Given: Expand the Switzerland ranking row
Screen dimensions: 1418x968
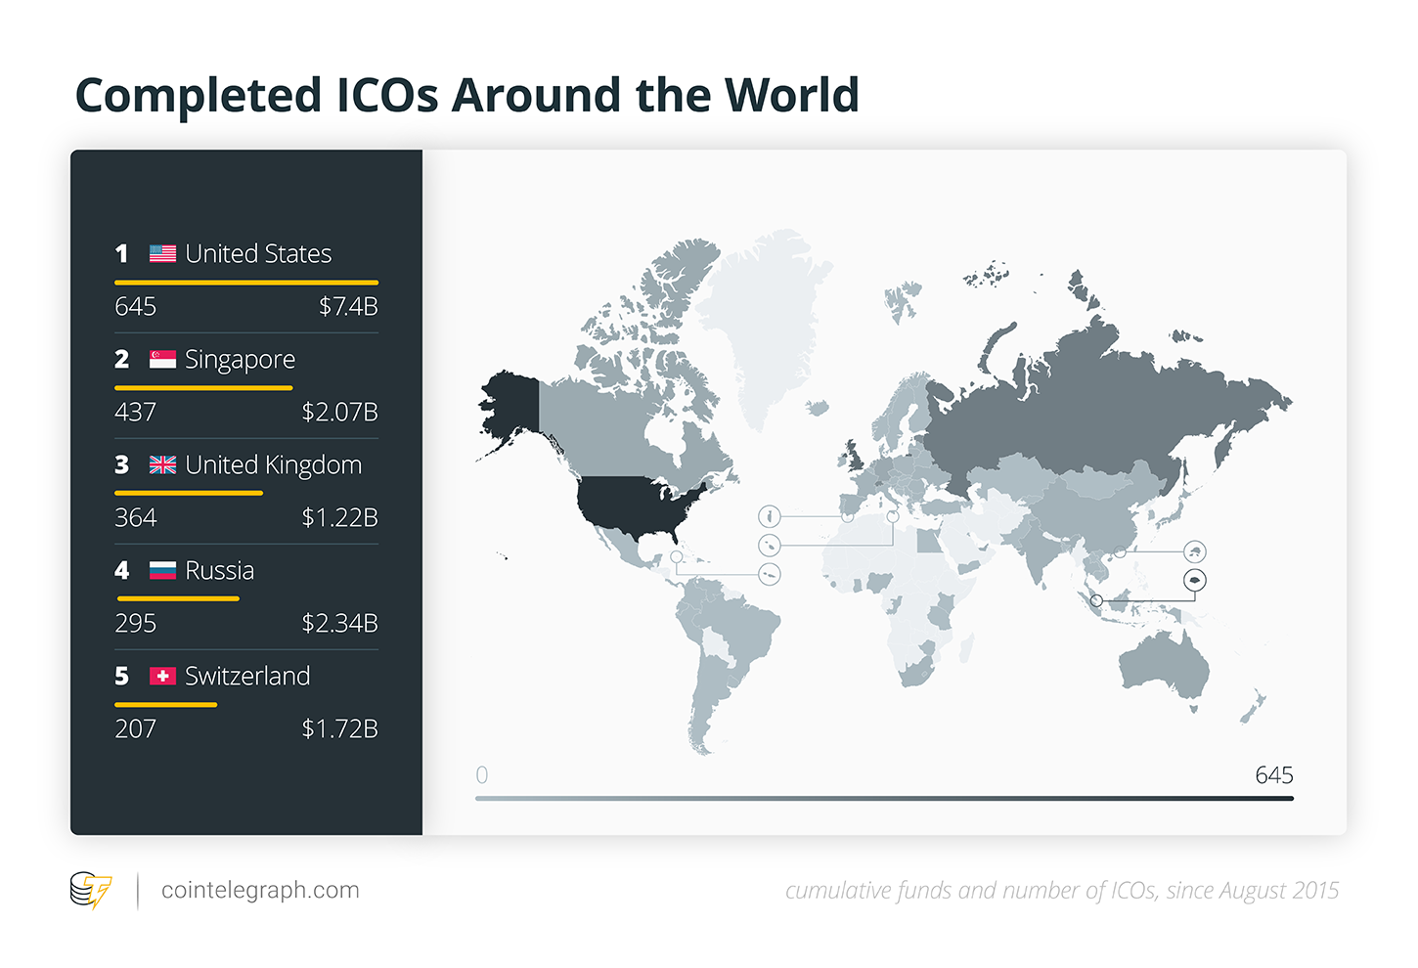Looking at the screenshot, I should [245, 700].
